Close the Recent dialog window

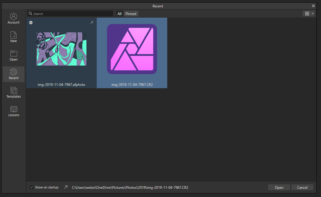pyautogui.click(x=313, y=6)
